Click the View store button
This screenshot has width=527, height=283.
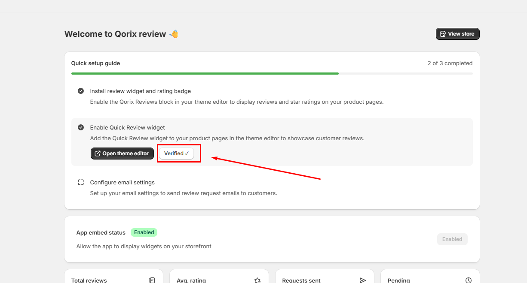click(x=457, y=34)
